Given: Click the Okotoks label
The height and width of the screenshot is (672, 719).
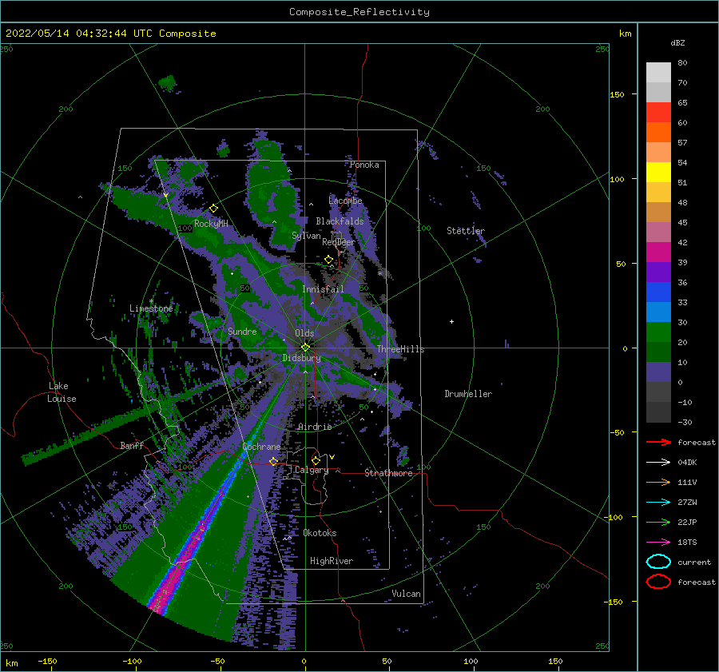Looking at the screenshot, I should tap(320, 532).
